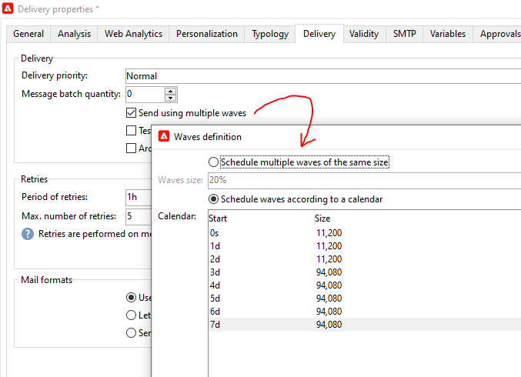Click the Adobe icon in Waves definition dialog
This screenshot has width=521, height=377.
tap(163, 137)
